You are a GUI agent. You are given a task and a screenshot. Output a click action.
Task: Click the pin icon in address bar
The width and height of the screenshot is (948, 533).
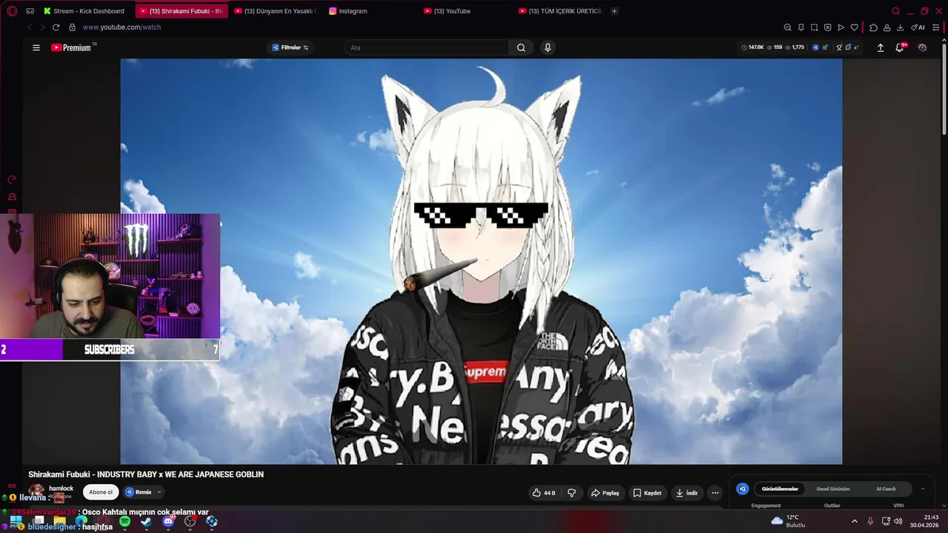tap(801, 27)
